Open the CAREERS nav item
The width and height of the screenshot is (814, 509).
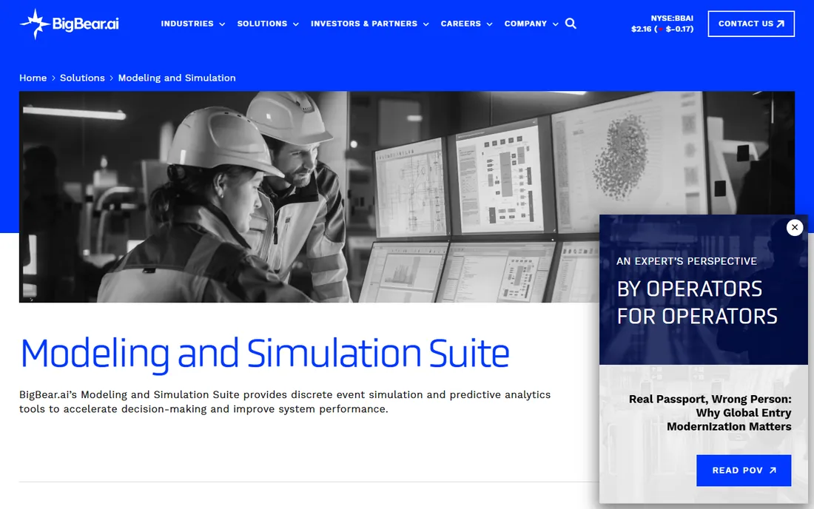460,24
